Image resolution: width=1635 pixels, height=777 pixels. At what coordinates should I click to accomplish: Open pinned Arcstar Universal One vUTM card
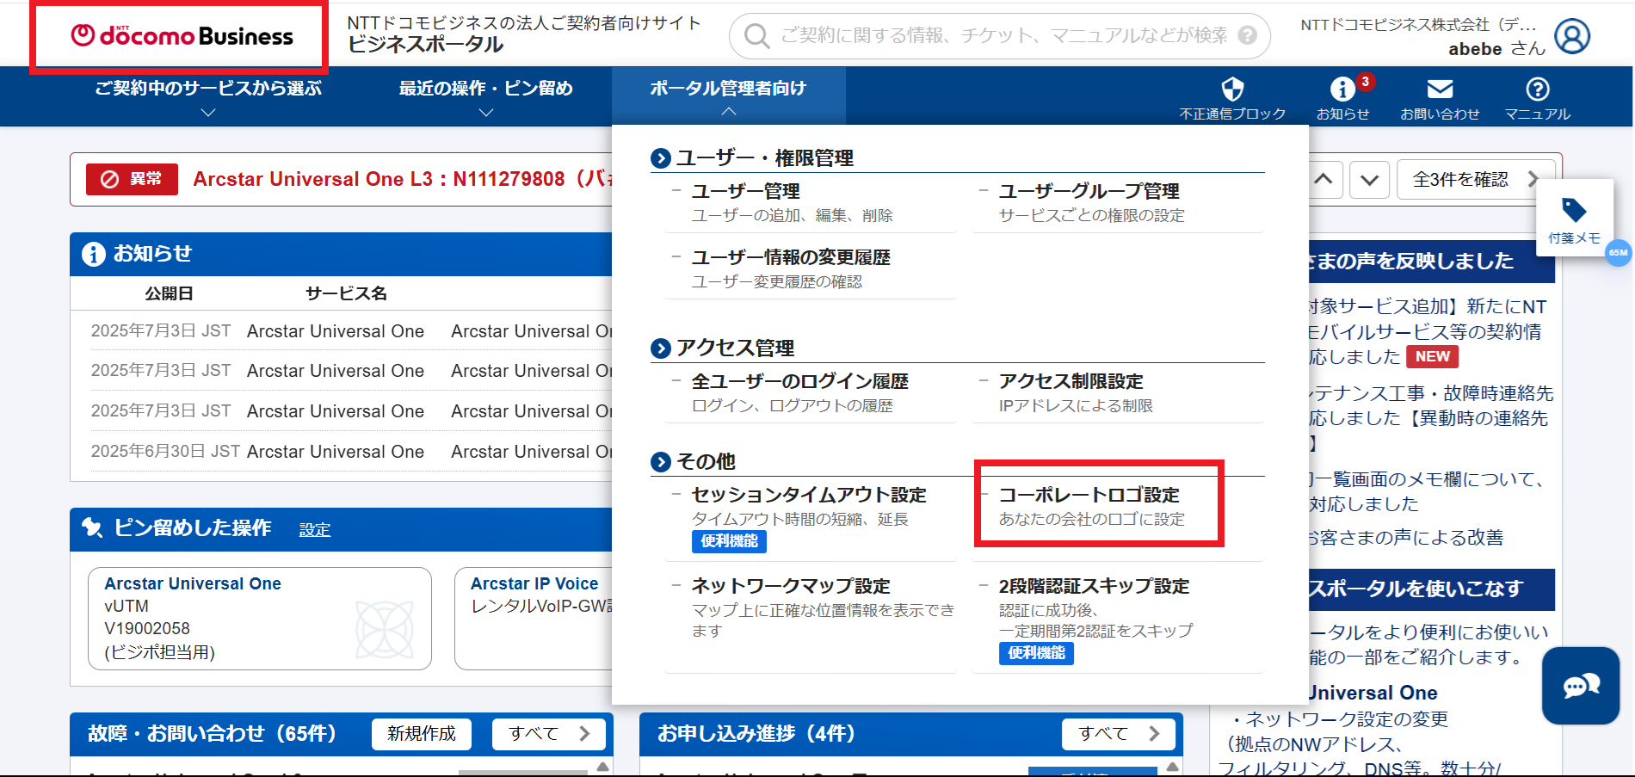pos(260,619)
